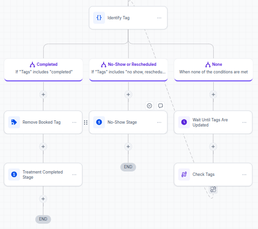
Task: Click the No-Show Stage dollar icon
Action: coord(99,122)
